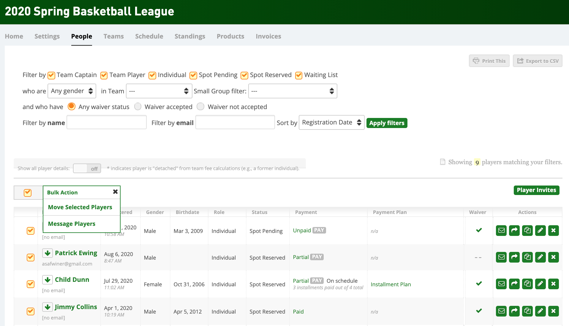Screen dimensions: 569x326
Task: Uncheck Team Player filter
Action: tap(104, 75)
